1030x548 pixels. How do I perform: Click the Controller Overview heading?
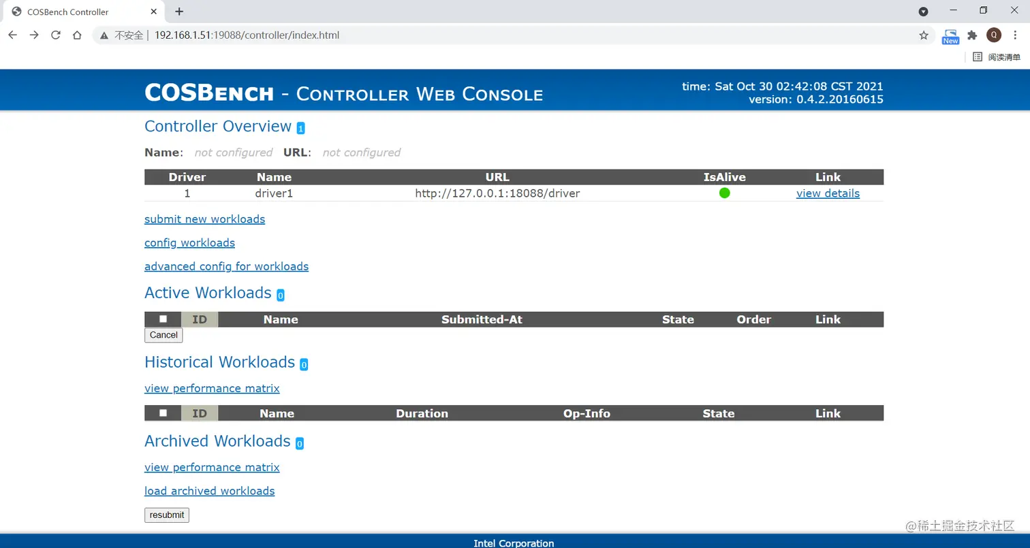[x=218, y=127]
